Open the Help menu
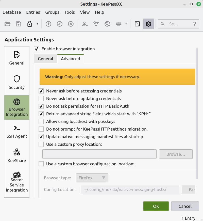This screenshot has height=221, width=203. (x=99, y=12)
